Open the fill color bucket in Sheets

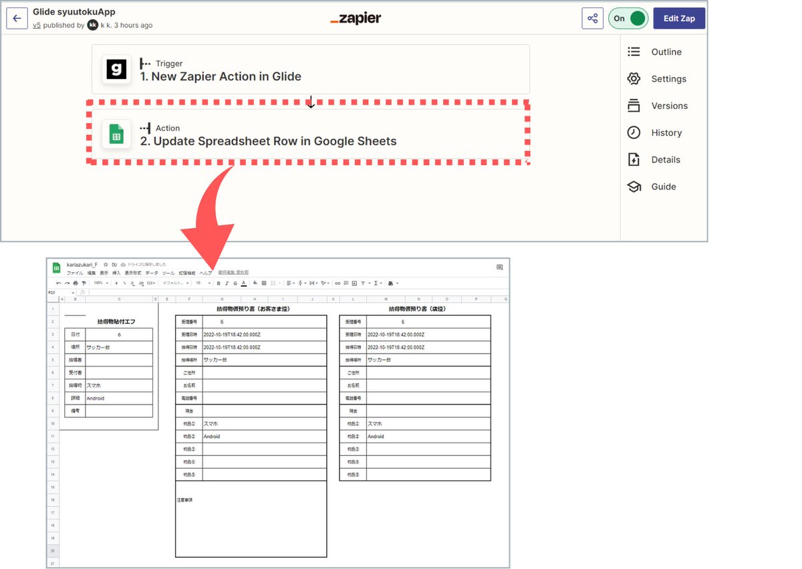255,283
